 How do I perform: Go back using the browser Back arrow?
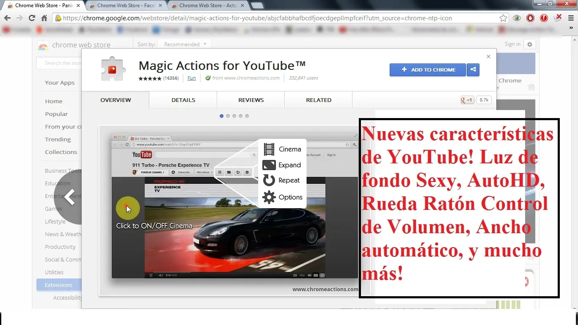pyautogui.click(x=7, y=18)
